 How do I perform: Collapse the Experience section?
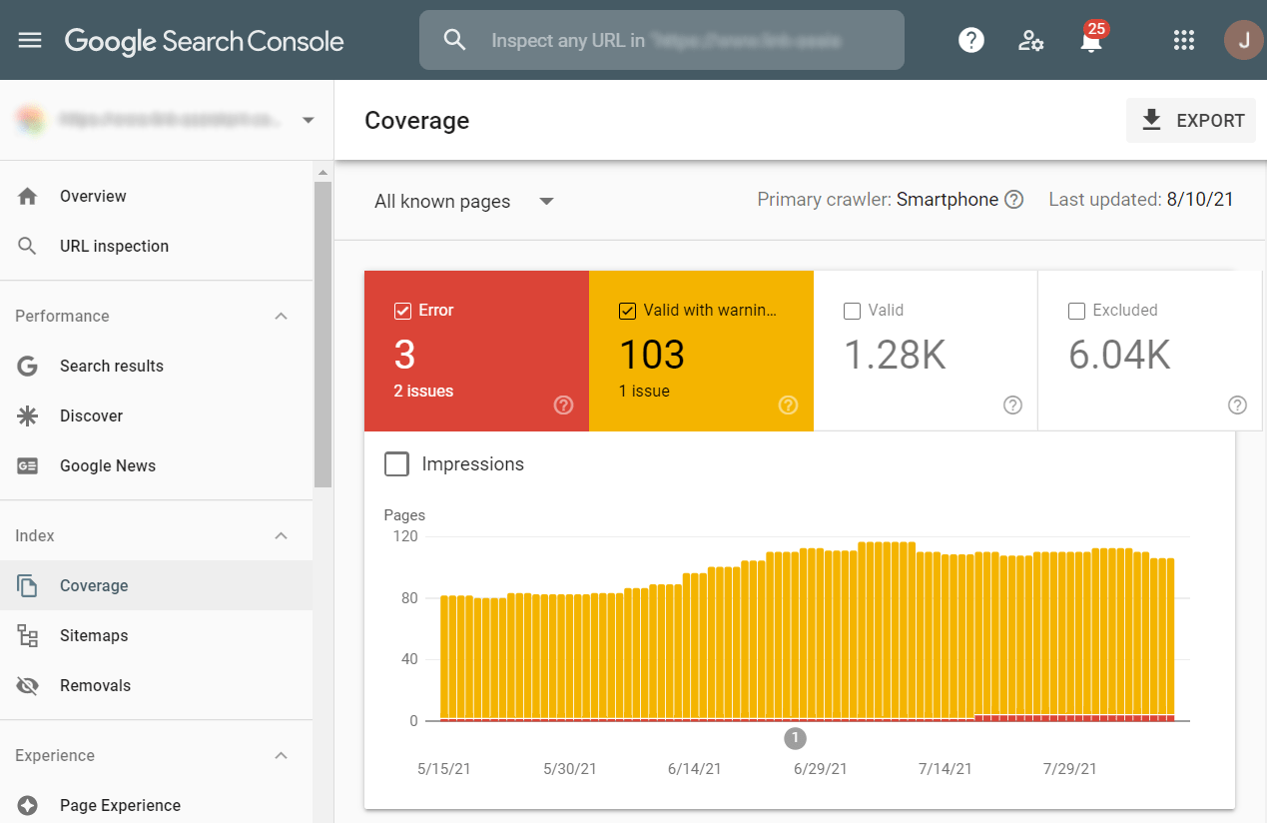point(282,755)
